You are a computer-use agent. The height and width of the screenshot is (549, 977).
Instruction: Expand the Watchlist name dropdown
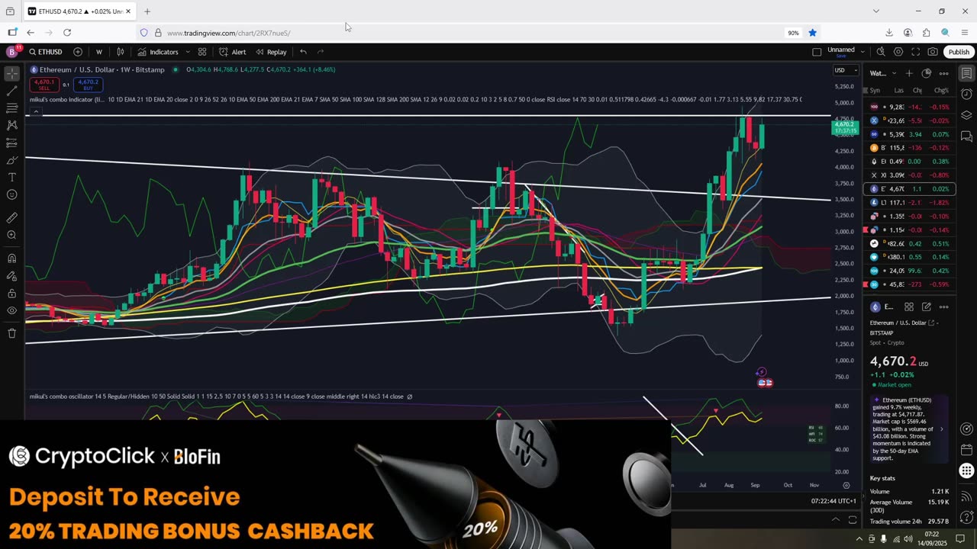tap(882, 73)
